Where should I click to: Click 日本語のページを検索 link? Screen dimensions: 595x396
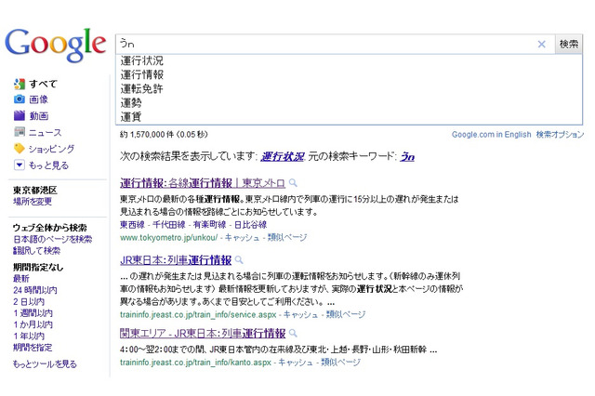point(53,239)
